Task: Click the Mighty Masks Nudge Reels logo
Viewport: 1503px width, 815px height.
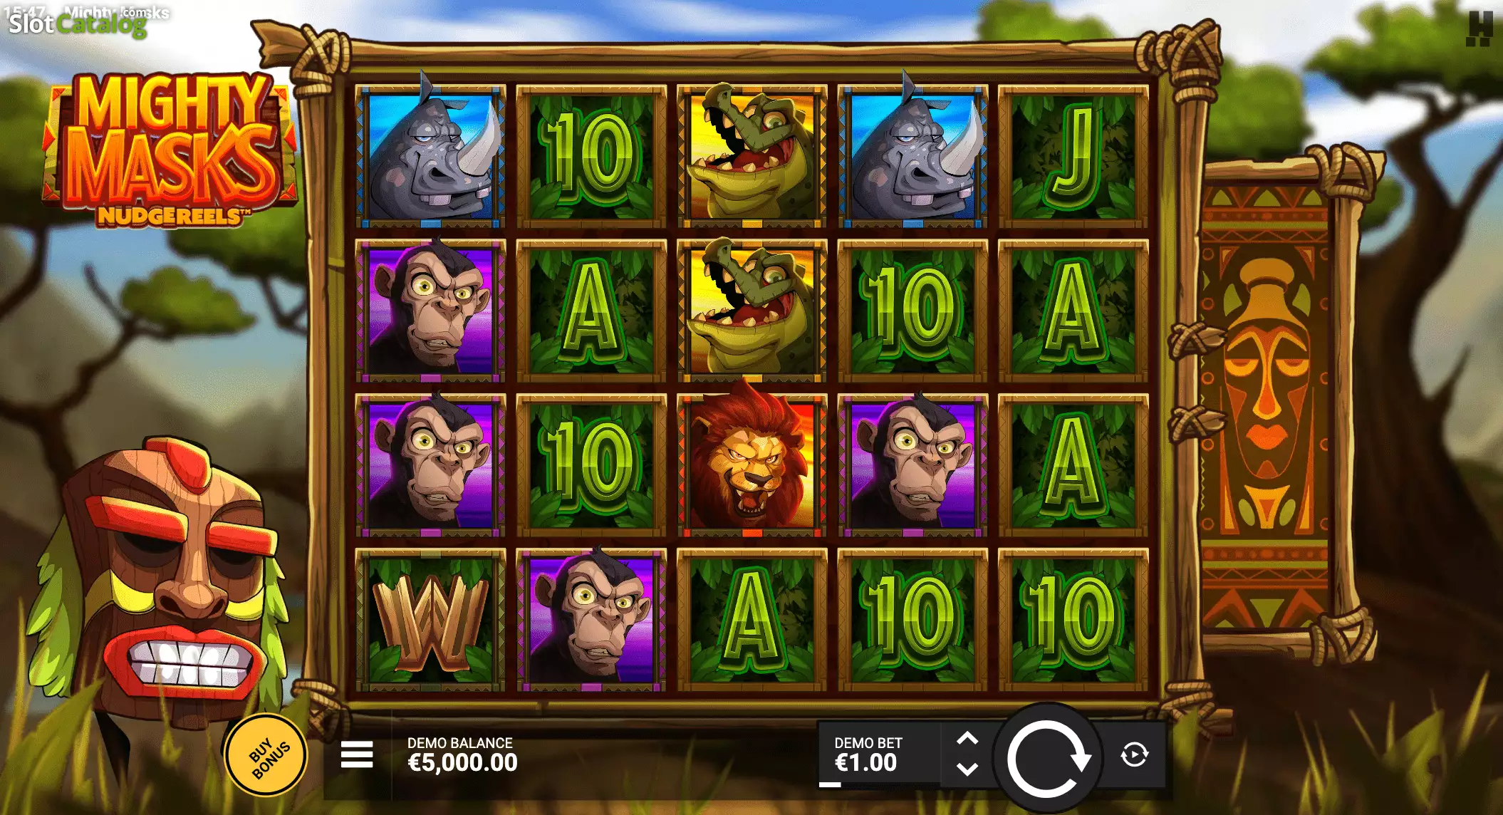Action: pyautogui.click(x=170, y=150)
